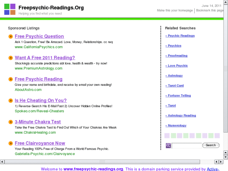Image resolution: width=228 pixels, height=171 pixels.
Task: Select Tarot Card related search
Action: pos(174,86)
